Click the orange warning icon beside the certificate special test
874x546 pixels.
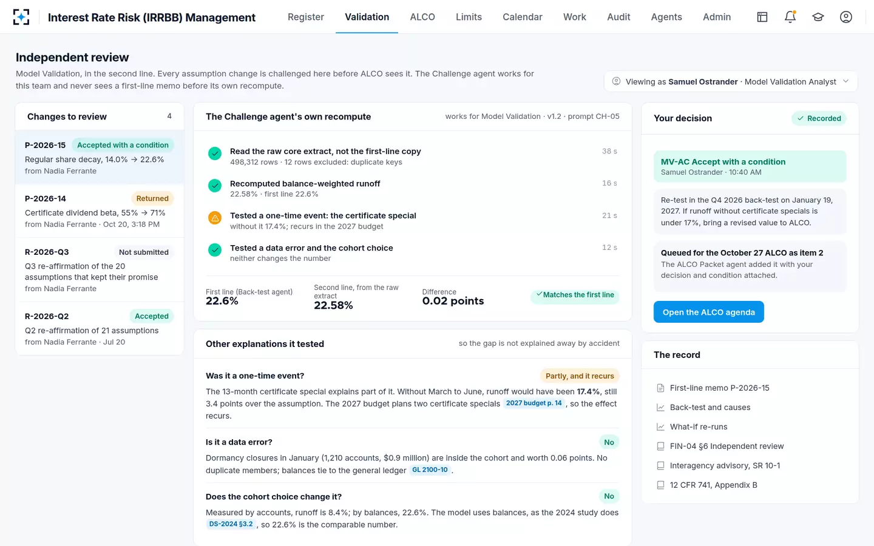click(x=215, y=218)
